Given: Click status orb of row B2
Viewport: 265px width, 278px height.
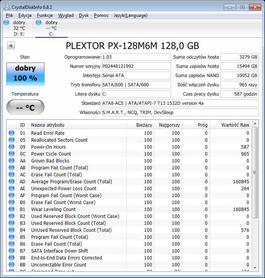Looking at the screenshot, I should pyautogui.click(x=12, y=216).
